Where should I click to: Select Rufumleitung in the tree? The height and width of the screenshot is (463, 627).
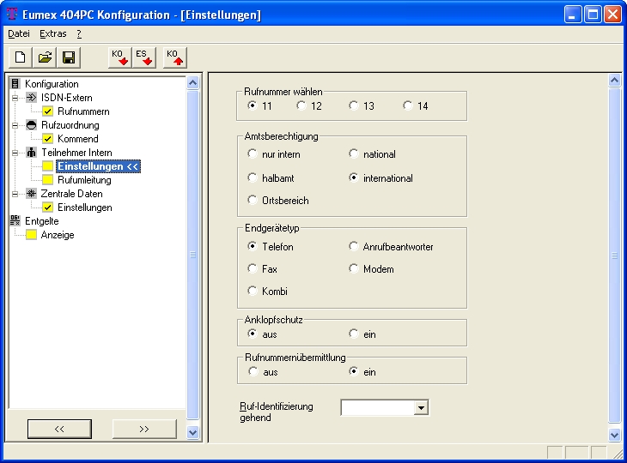[x=84, y=180]
